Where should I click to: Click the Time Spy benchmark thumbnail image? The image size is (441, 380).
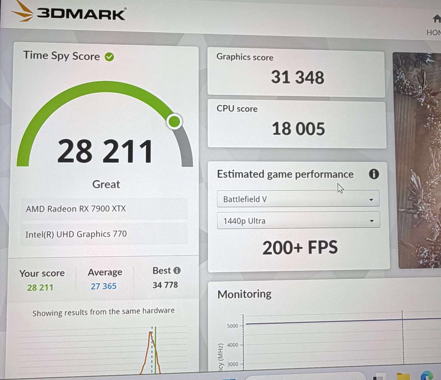pos(417,160)
